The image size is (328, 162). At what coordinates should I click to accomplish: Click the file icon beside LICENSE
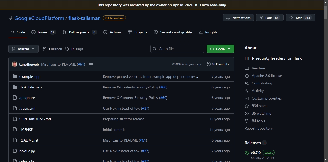click(x=15, y=130)
